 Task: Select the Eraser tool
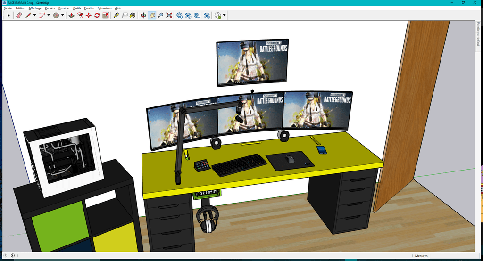click(x=19, y=15)
